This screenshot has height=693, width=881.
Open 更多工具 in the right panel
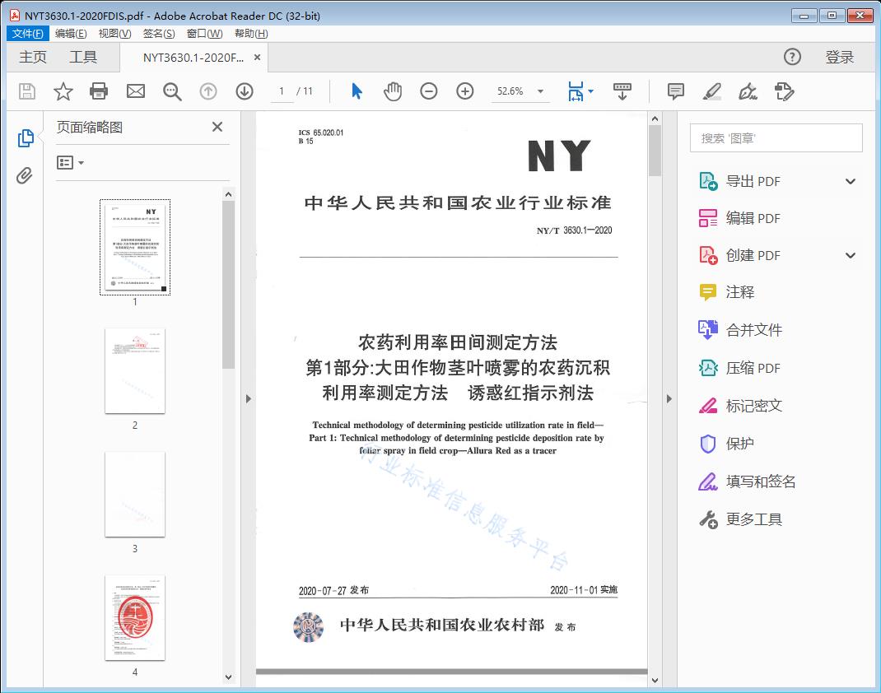tap(753, 519)
